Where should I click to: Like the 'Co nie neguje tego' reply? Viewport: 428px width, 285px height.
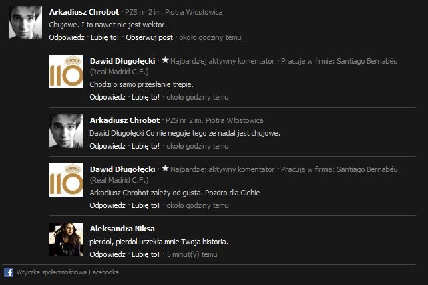point(145,146)
